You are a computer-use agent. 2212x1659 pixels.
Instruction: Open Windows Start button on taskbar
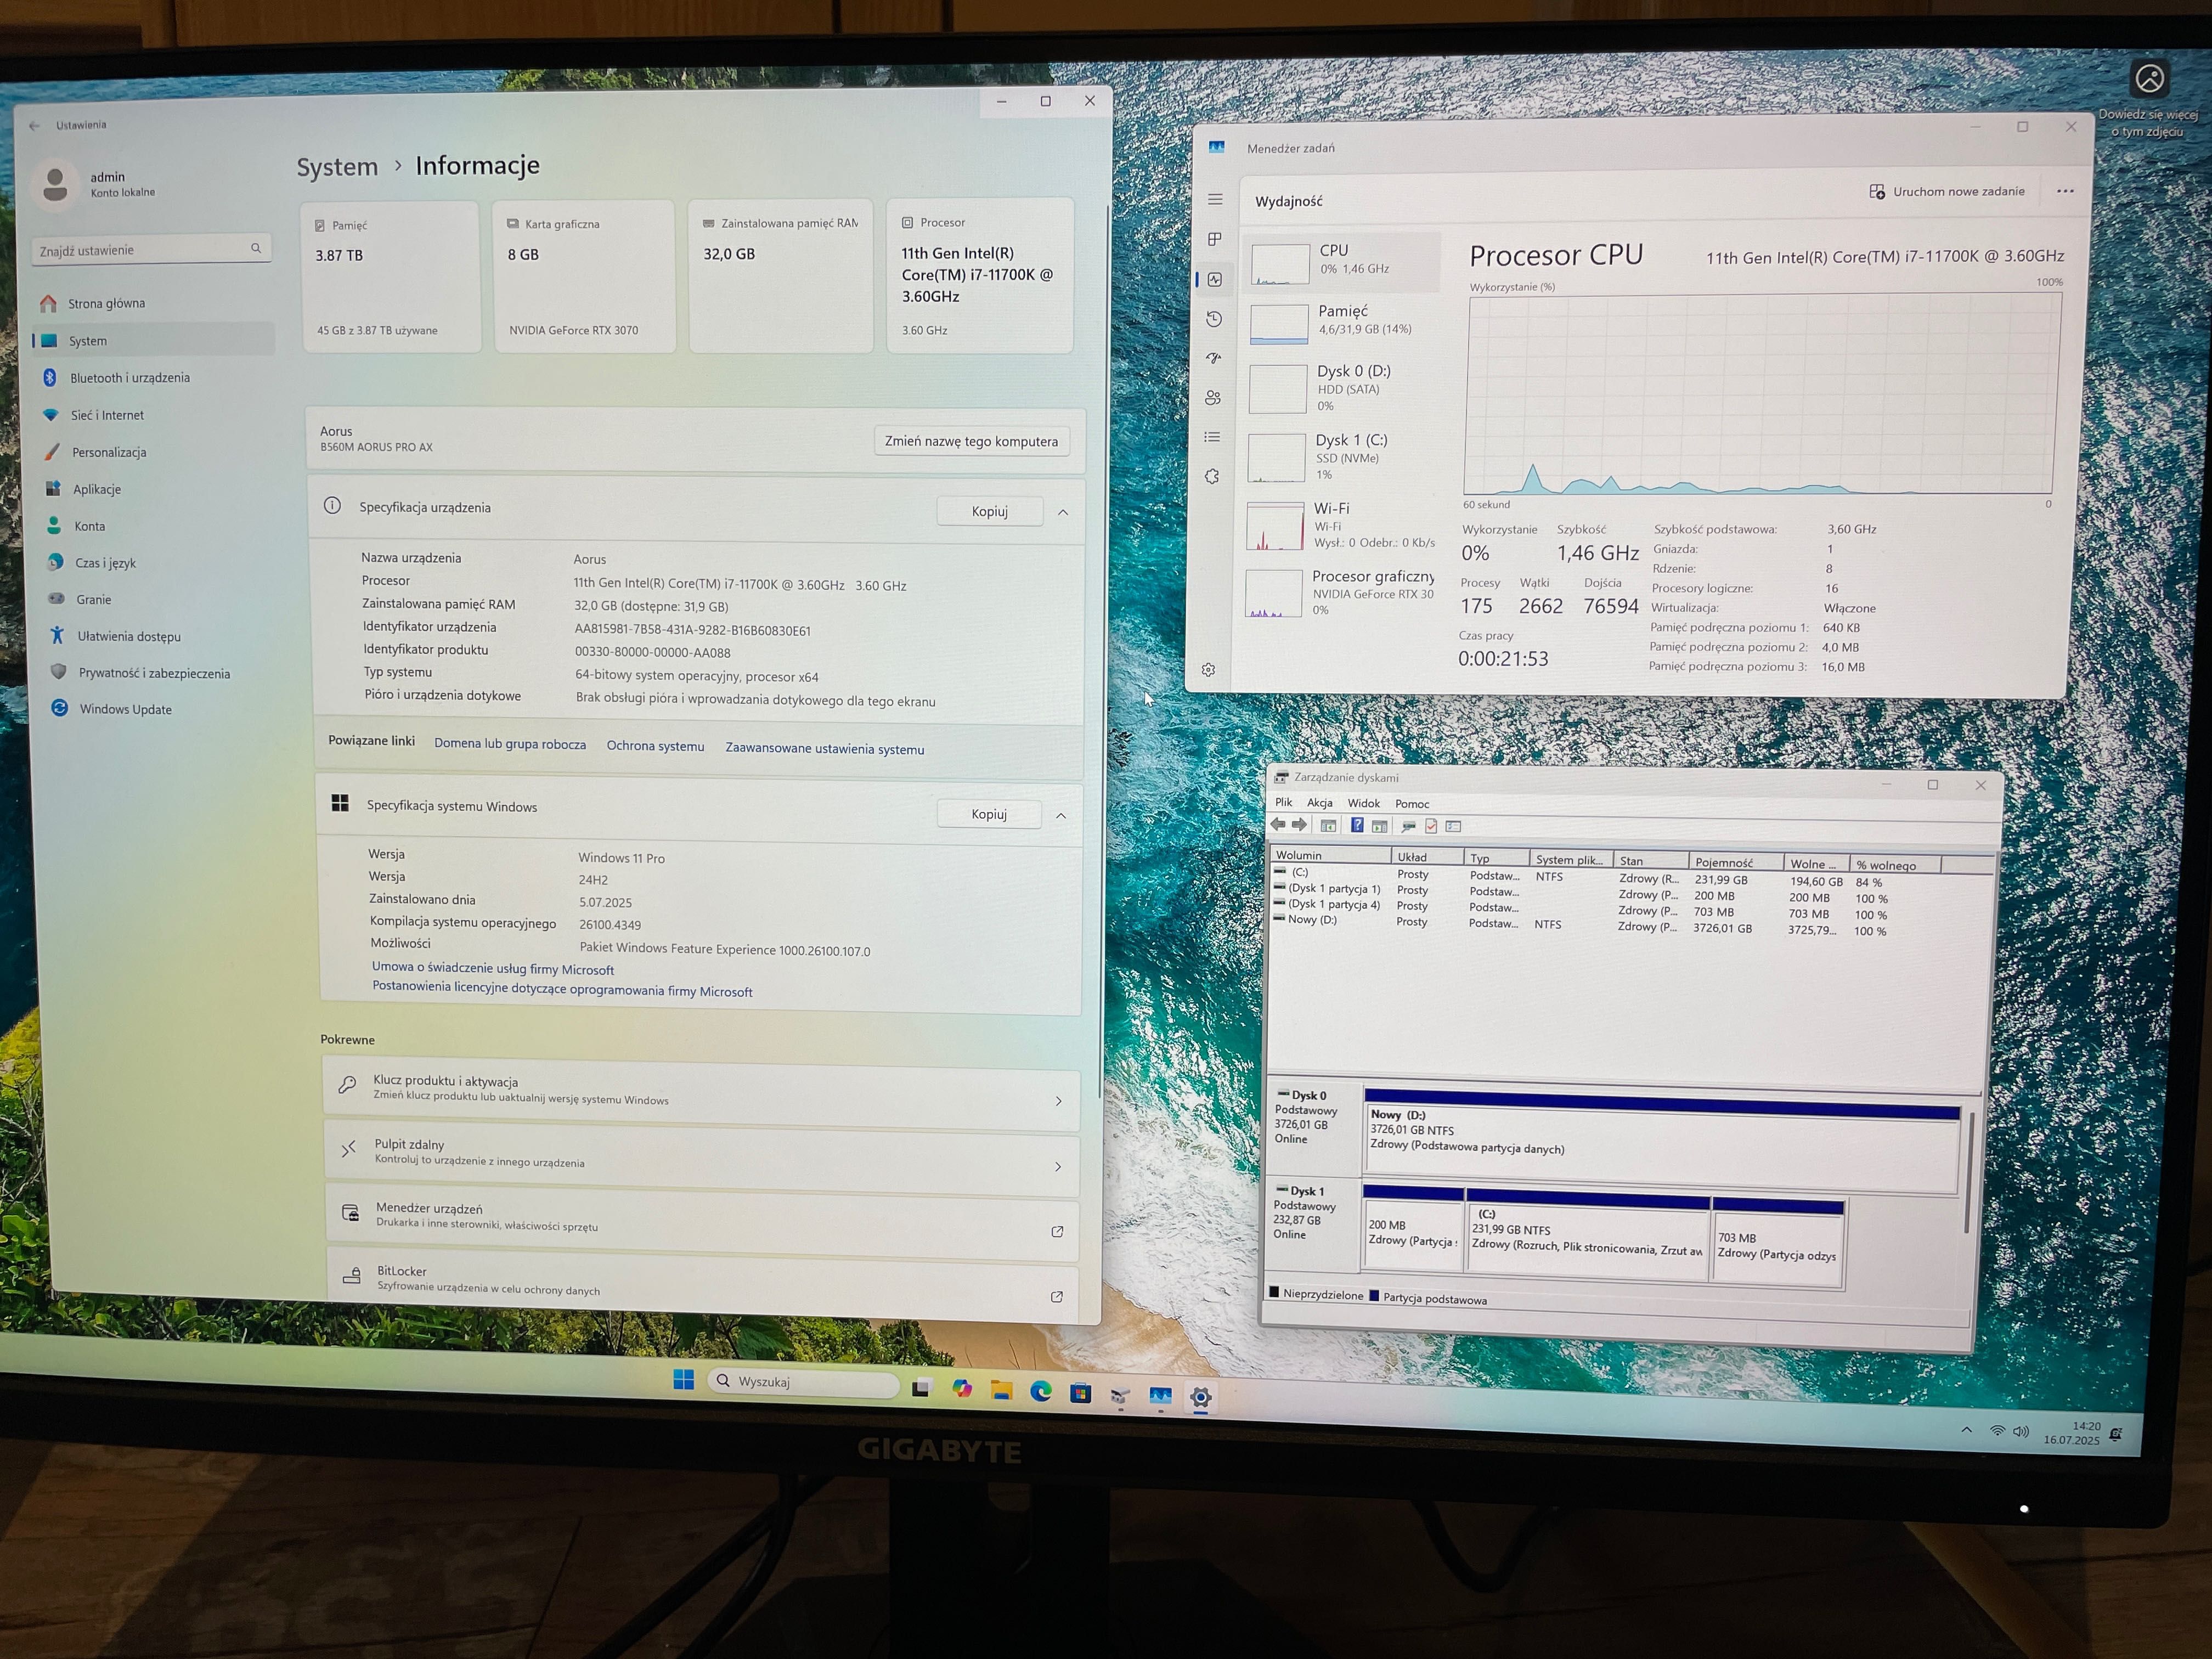[x=684, y=1380]
